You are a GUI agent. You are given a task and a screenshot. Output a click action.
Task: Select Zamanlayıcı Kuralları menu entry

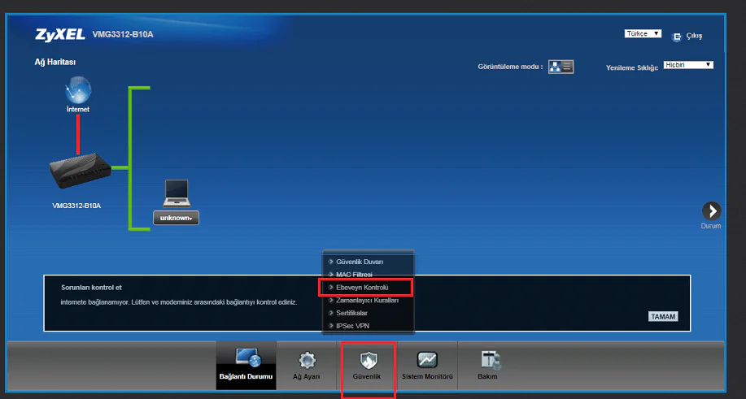click(367, 300)
